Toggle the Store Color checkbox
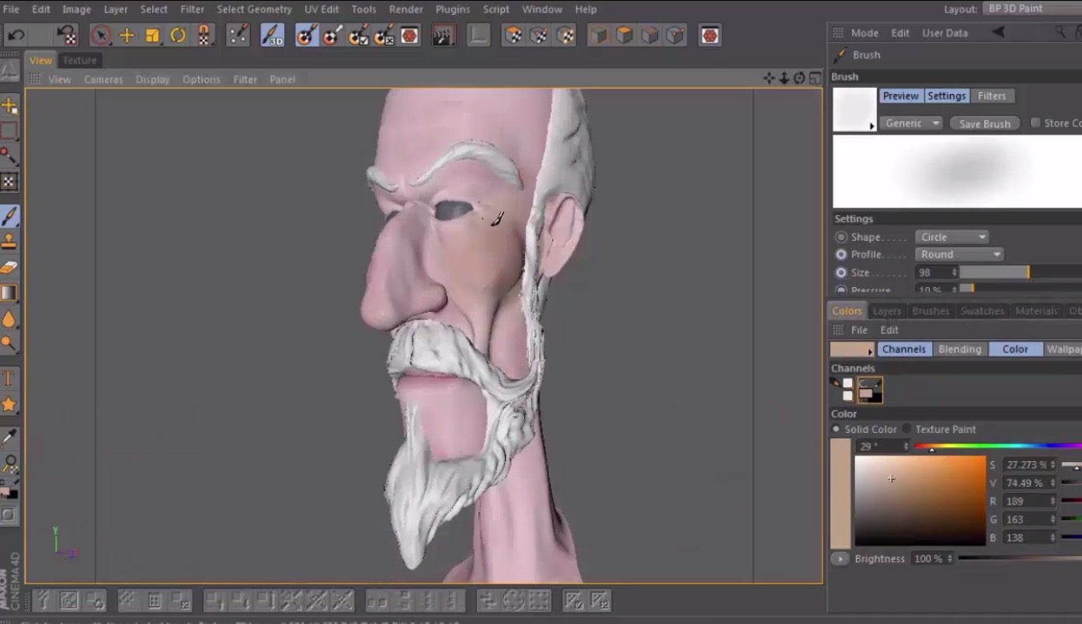 [x=1035, y=123]
